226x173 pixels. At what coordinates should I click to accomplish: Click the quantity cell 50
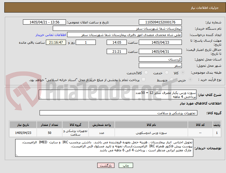(49, 133)
